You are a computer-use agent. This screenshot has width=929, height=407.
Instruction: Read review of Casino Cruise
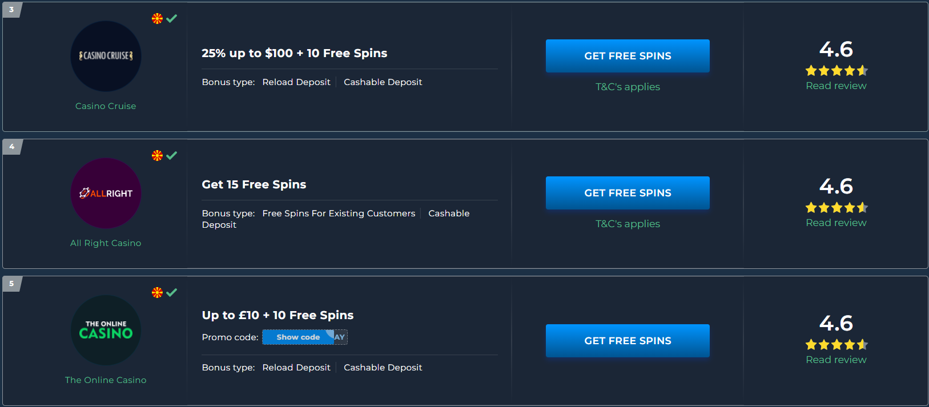click(x=836, y=86)
